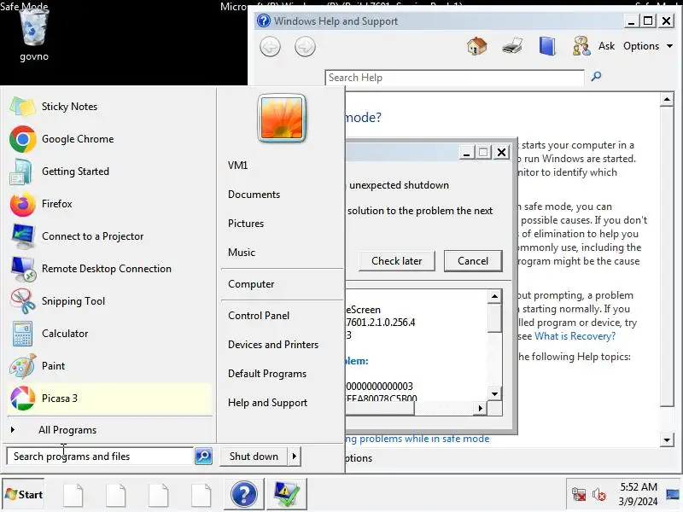The height and width of the screenshot is (512, 683).
Task: Click Check later in shutdown dialog
Action: tap(396, 261)
